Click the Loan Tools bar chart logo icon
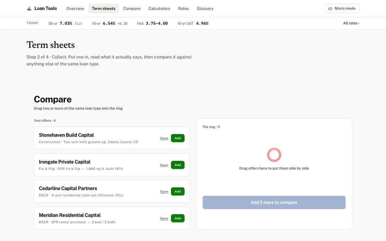 point(29,9)
